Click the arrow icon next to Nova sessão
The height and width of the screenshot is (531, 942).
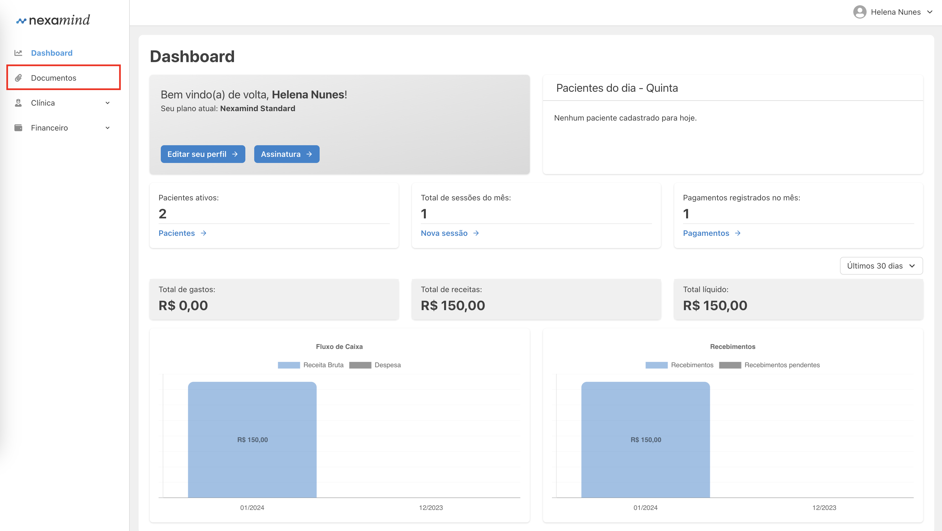[x=476, y=233]
